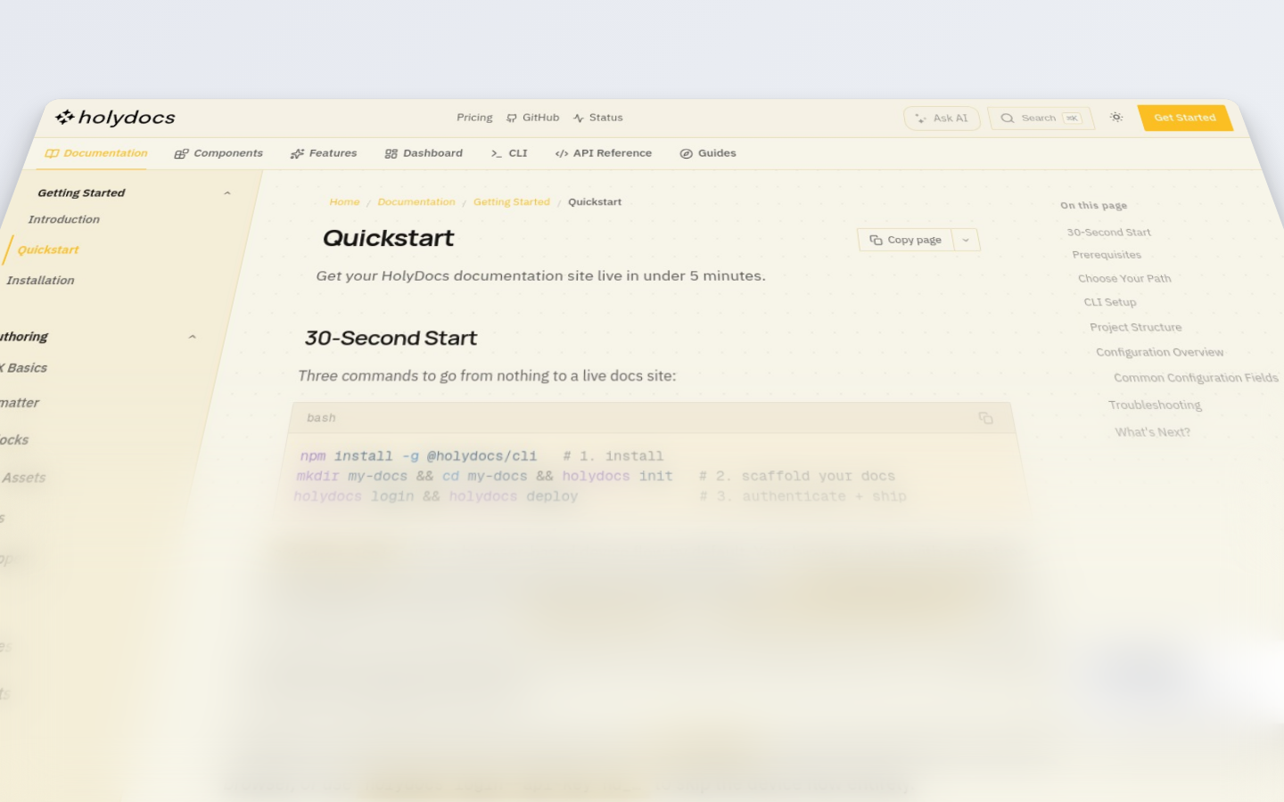Jump to Project Structure section
This screenshot has width=1284, height=802.
[1136, 327]
